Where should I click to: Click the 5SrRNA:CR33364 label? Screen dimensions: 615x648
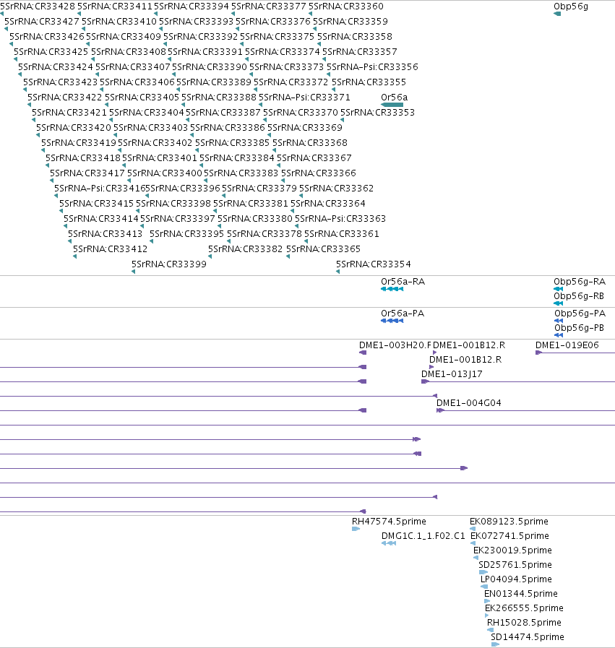[x=328, y=204]
